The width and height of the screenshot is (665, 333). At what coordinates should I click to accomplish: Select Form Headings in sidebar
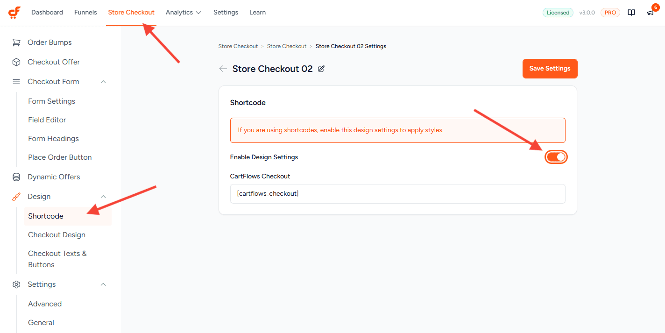tap(53, 139)
